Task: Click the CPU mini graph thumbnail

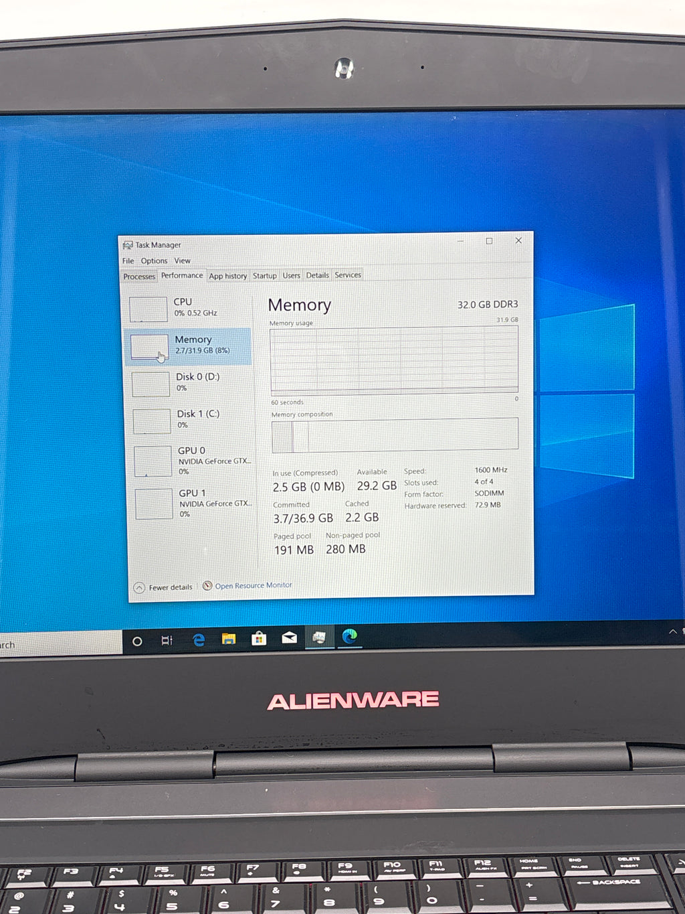Action: (x=148, y=309)
